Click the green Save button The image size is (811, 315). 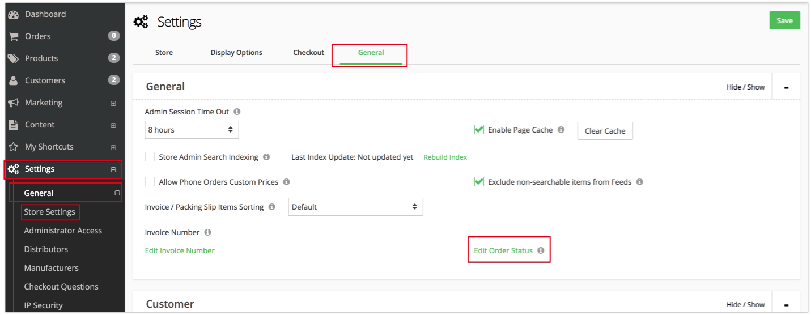784,20
